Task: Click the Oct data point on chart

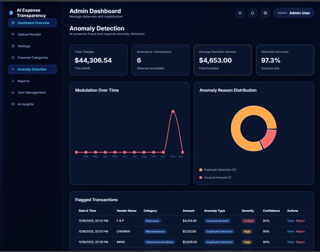Action: [163, 152]
